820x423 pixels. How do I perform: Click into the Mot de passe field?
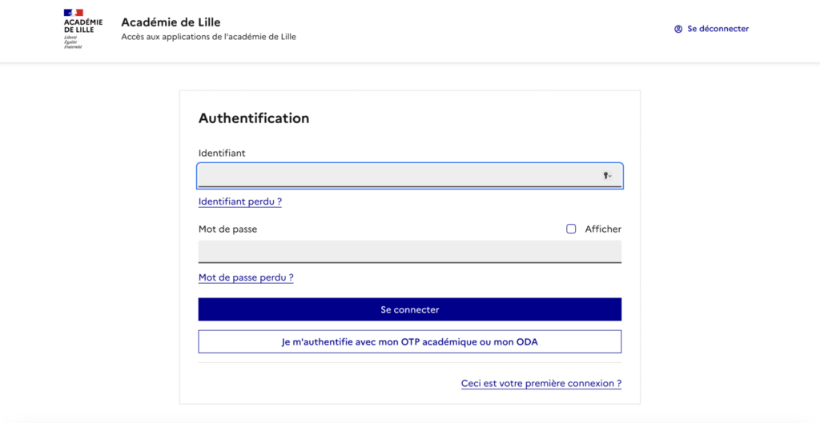click(x=409, y=252)
